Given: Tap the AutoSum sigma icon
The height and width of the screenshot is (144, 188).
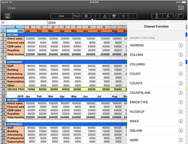Looking at the screenshot, I should click(x=157, y=16).
